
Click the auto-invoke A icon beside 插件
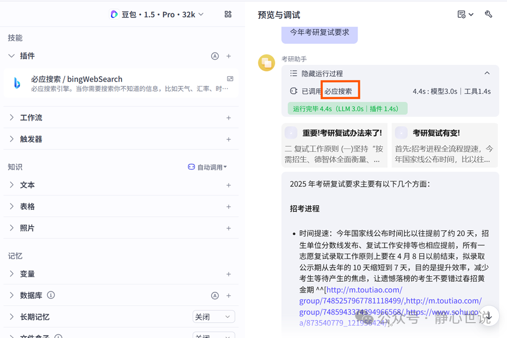(215, 56)
